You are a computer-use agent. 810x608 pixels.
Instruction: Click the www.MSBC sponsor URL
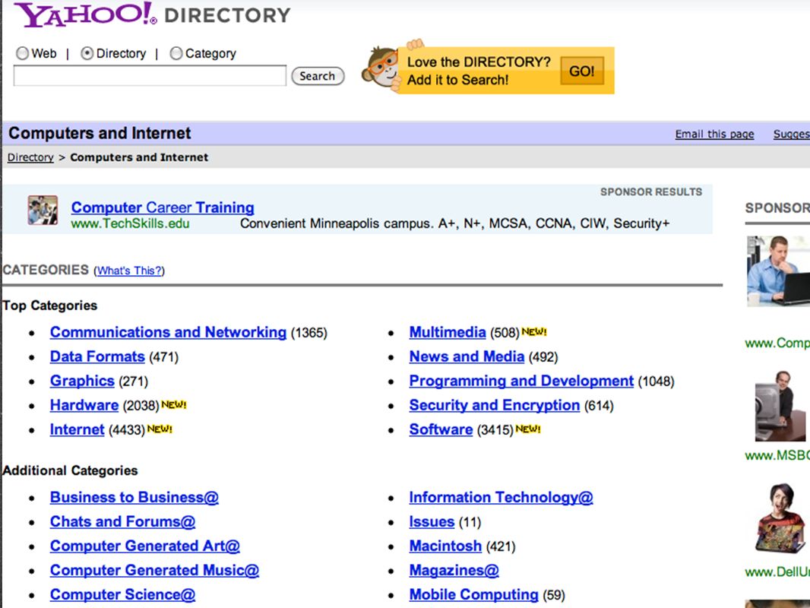[x=777, y=455]
